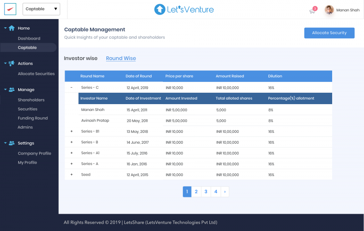
Task: Click the Settings people icon
Action: [12, 143]
